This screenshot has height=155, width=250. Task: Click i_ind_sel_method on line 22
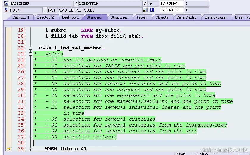[x=78, y=48]
